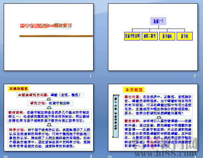The image size is (203, 158).
Task: Click the yellow 本章概览 heading in slide 4
Action: (134, 89)
